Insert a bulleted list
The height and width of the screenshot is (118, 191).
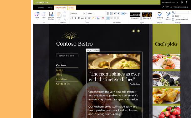pos(108,13)
